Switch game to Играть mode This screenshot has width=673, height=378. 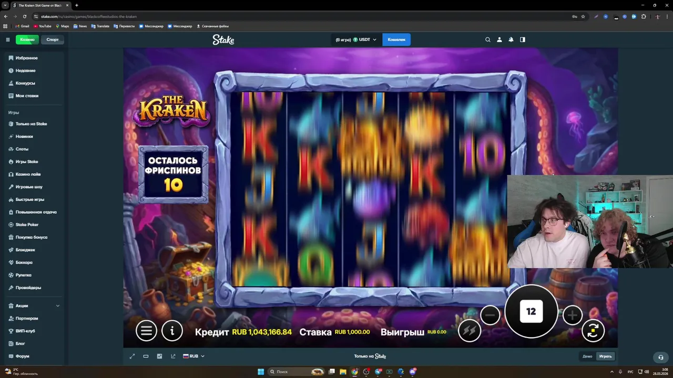[x=605, y=356]
